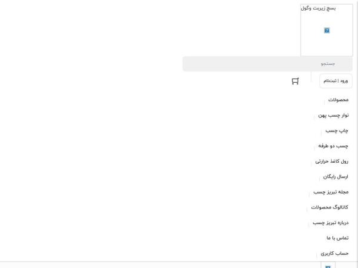The image size is (358, 268).
Task: Go to نوار چسب پهن
Action: coord(334,116)
